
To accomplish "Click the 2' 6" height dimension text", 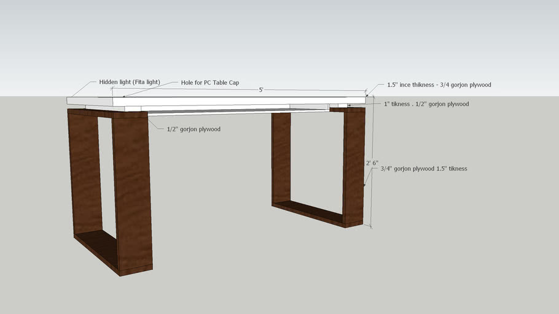I will coord(372,163).
